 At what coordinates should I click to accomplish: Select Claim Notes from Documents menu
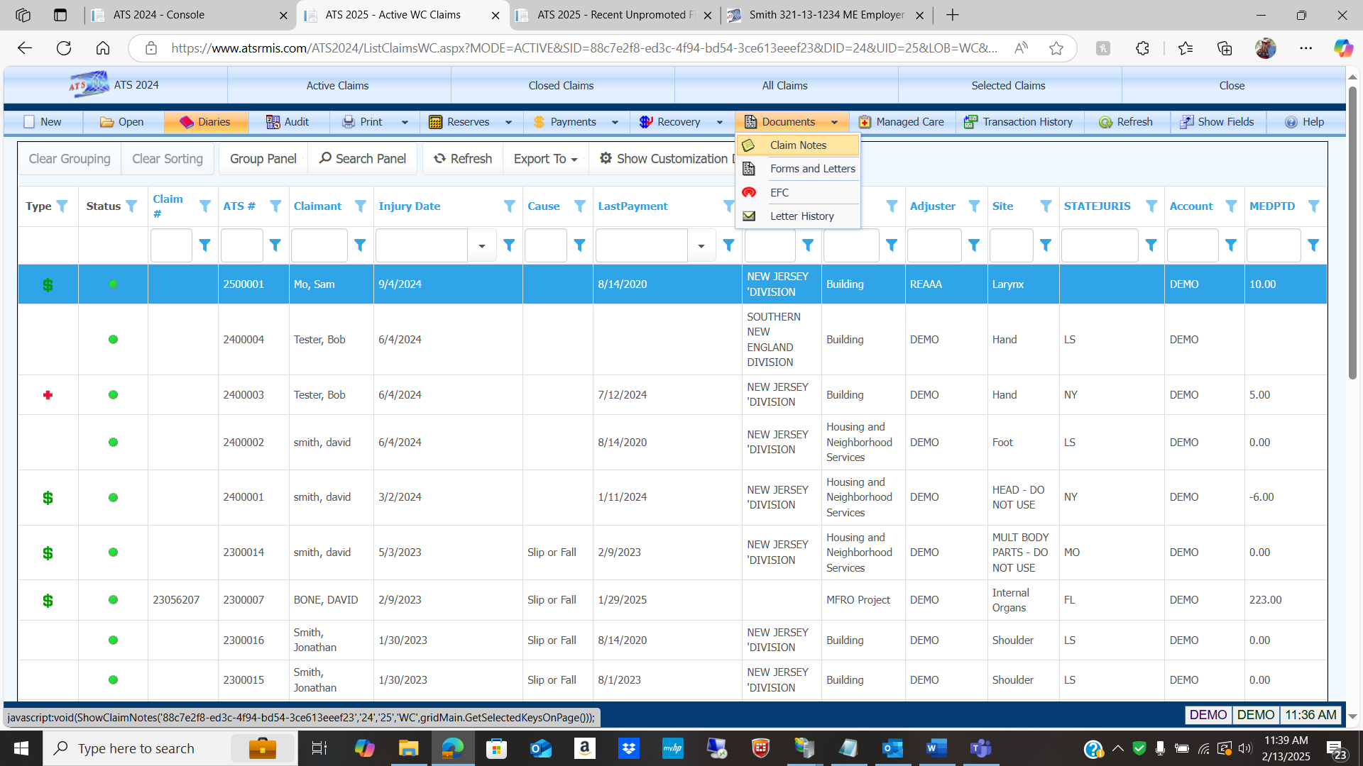[x=798, y=145]
